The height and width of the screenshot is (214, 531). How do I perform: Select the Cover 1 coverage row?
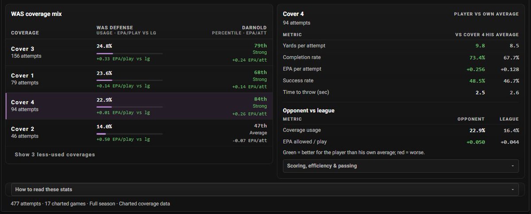[139, 79]
